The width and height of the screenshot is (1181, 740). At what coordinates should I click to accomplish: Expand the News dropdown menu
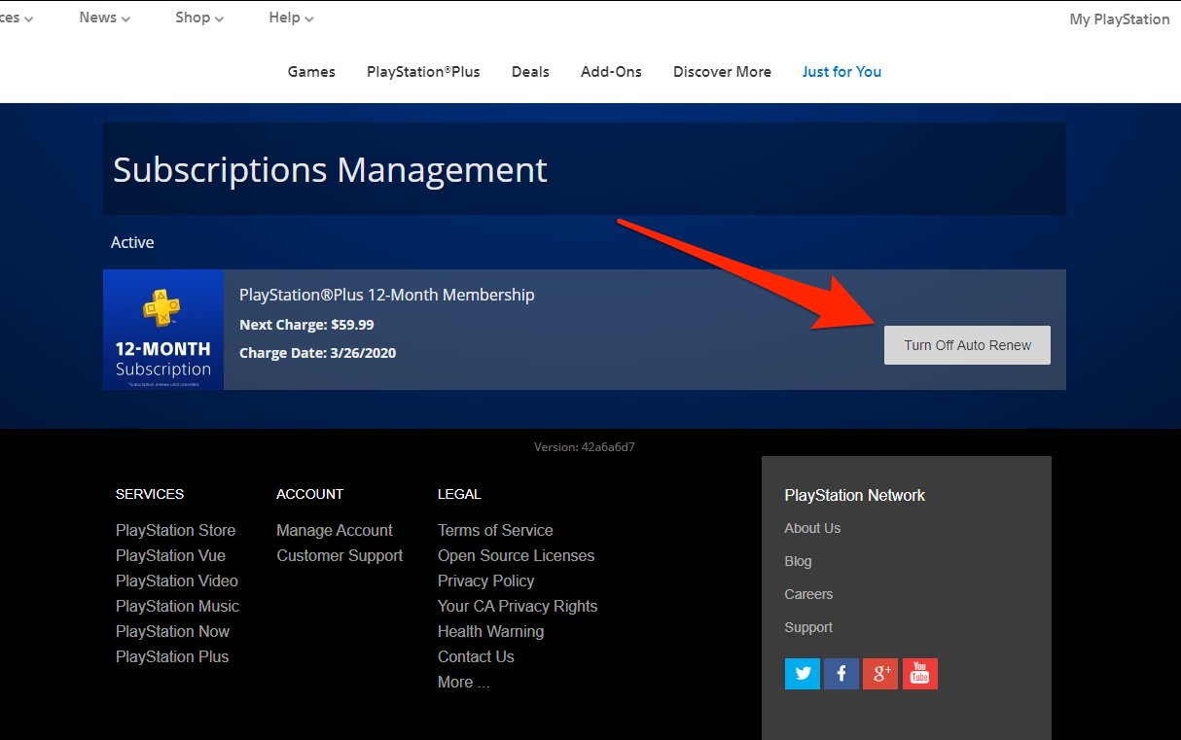coord(102,17)
